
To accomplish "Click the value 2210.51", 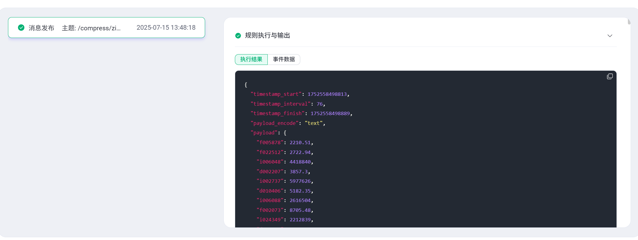I will [x=300, y=143].
